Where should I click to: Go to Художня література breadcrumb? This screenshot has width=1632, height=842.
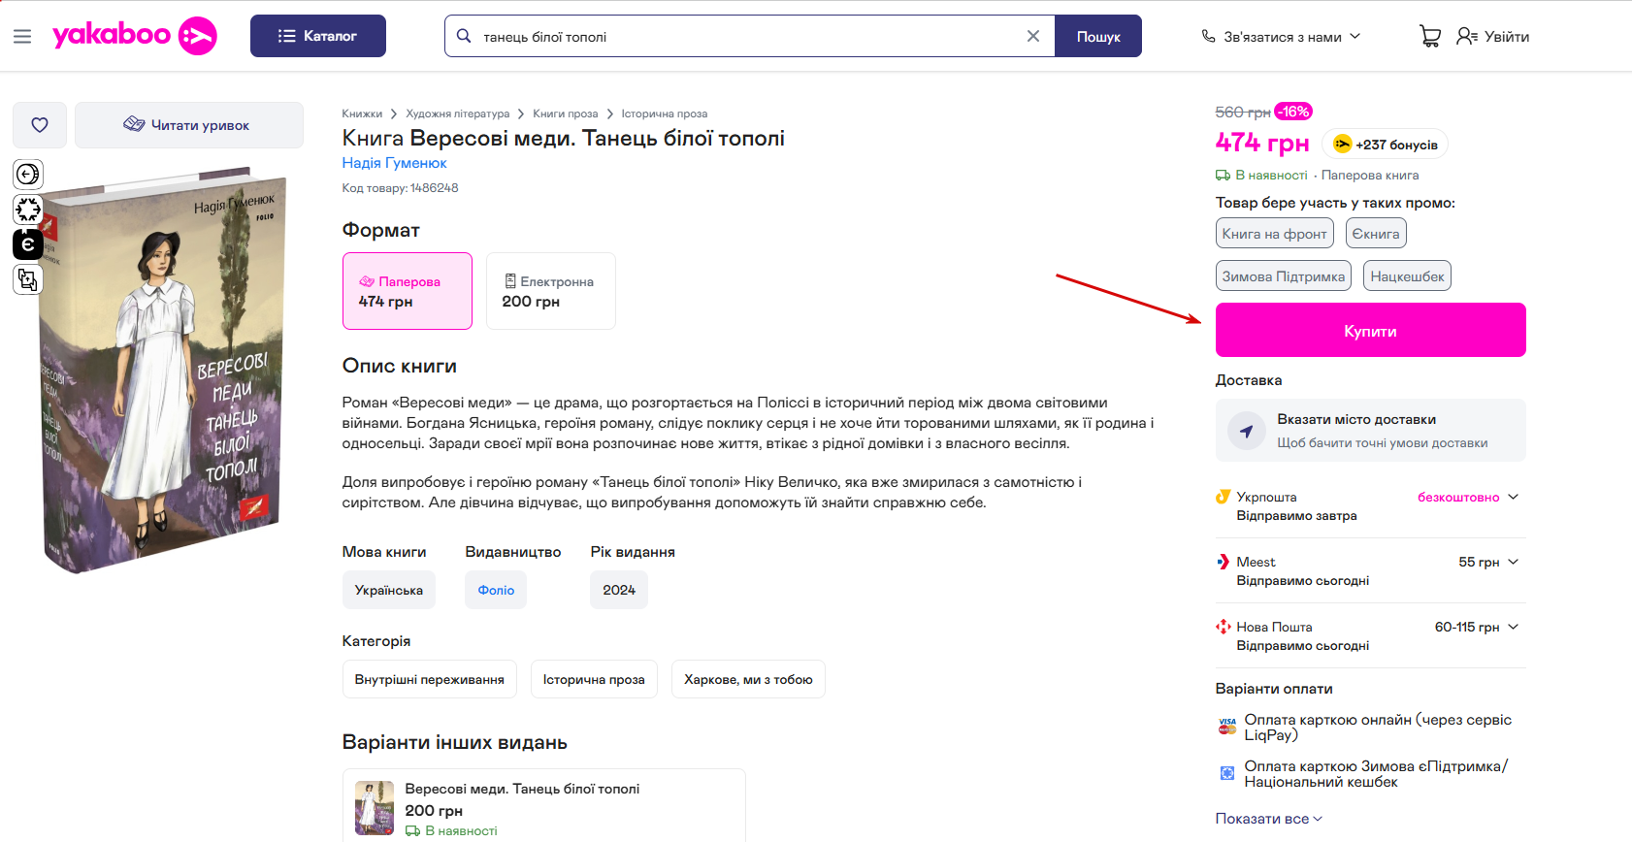(x=457, y=113)
